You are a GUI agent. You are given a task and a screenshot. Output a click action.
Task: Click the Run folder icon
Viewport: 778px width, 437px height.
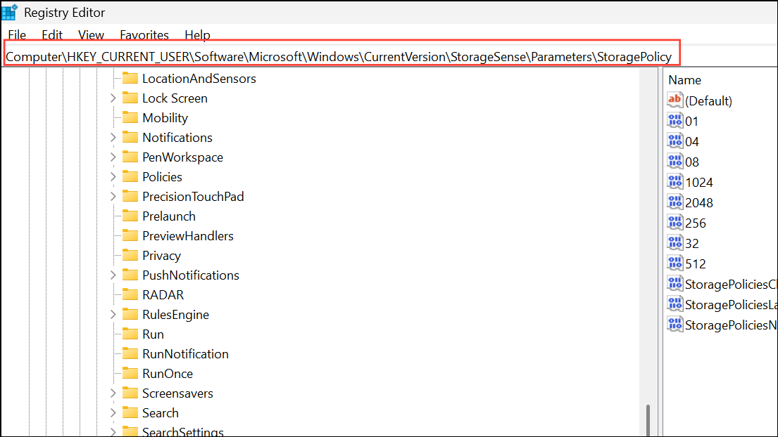click(x=130, y=334)
